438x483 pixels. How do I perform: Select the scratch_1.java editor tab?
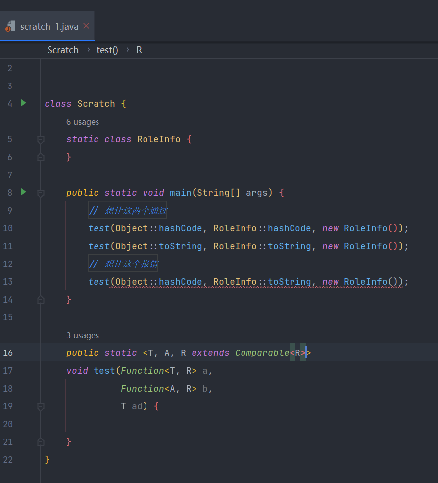49,26
